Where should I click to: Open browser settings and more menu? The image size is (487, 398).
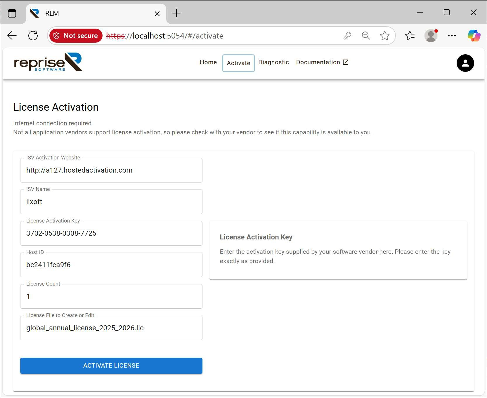[x=452, y=36]
